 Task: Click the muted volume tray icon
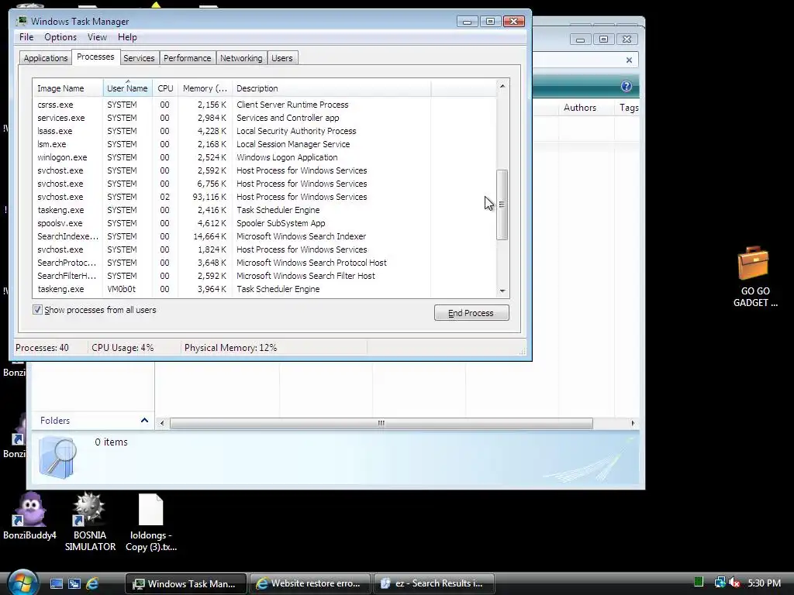[734, 583]
